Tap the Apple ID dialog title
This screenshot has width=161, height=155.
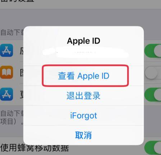pos(83,41)
